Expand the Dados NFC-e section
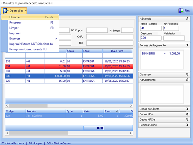The height and width of the screenshot is (145, 193). (x=187, y=119)
